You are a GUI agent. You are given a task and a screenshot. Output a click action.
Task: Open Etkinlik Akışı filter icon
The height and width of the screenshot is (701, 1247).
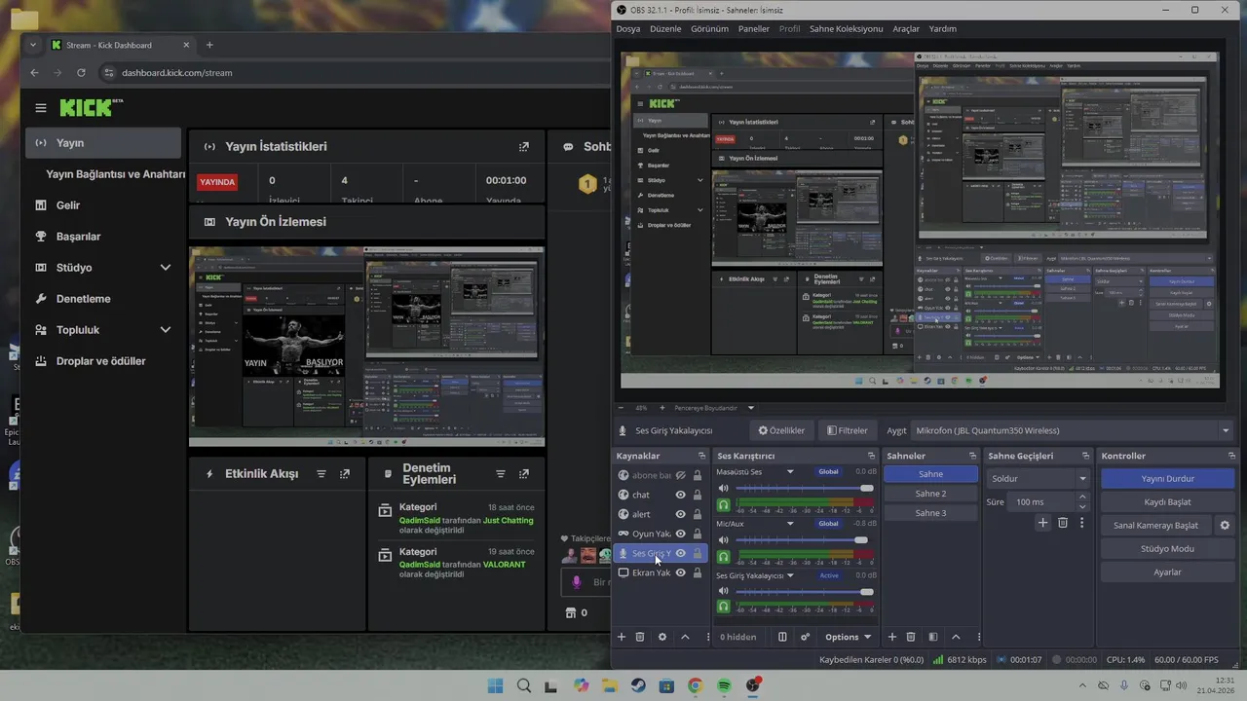point(321,474)
